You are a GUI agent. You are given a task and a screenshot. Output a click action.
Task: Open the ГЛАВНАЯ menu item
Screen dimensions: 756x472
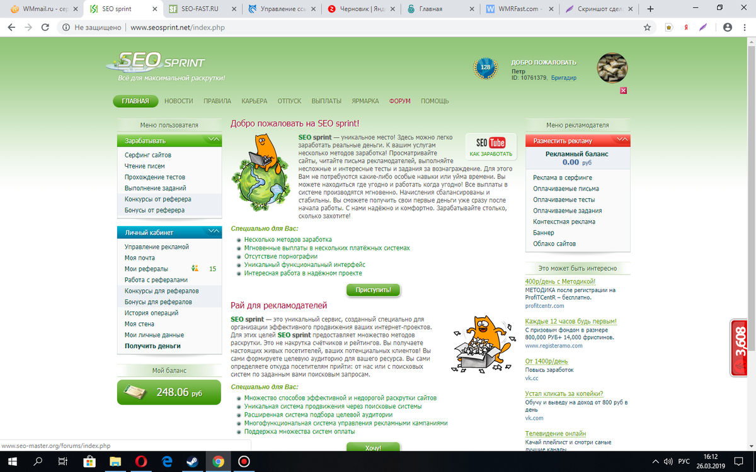[x=135, y=101]
